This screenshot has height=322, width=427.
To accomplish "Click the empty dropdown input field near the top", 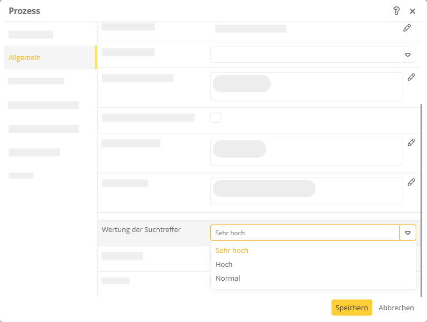I will (306, 55).
